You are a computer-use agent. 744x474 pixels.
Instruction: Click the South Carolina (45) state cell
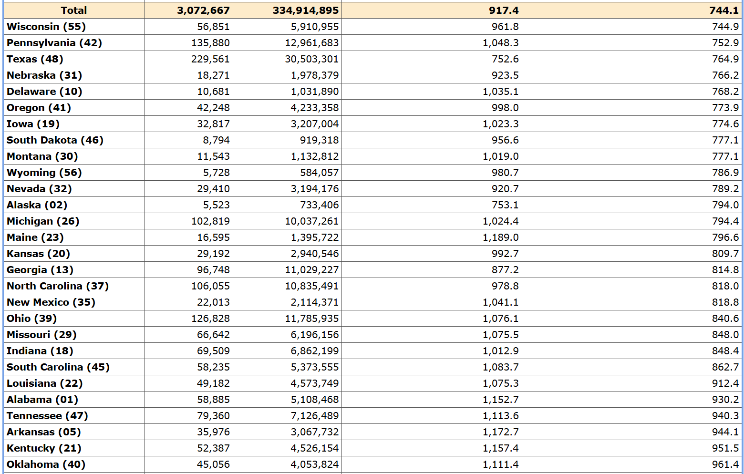click(58, 367)
